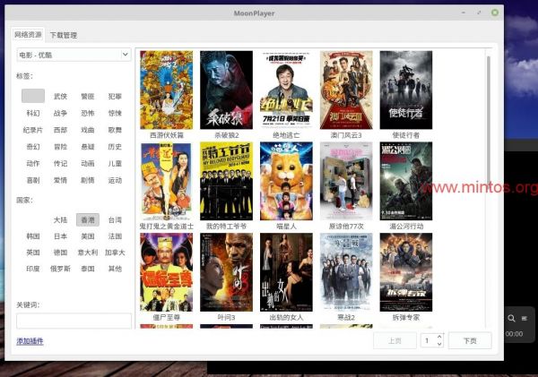This screenshot has height=377, width=538.
Task: Expand the 电影 - 优酷 source dropdown
Action: tap(74, 56)
